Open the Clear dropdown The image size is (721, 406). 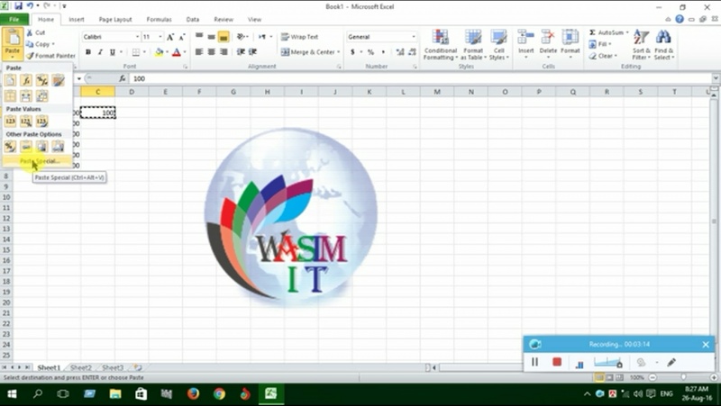[x=603, y=56]
